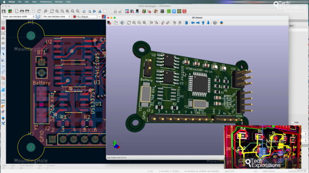This screenshot has width=309, height=173.
Task: Click red plugin icon at toolbar end
Action: (184, 12)
